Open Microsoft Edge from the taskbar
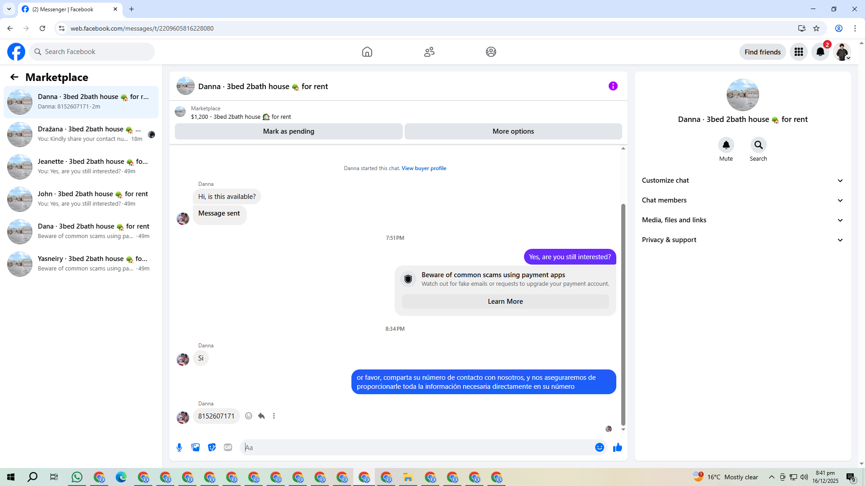This screenshot has width=865, height=486. [x=121, y=477]
